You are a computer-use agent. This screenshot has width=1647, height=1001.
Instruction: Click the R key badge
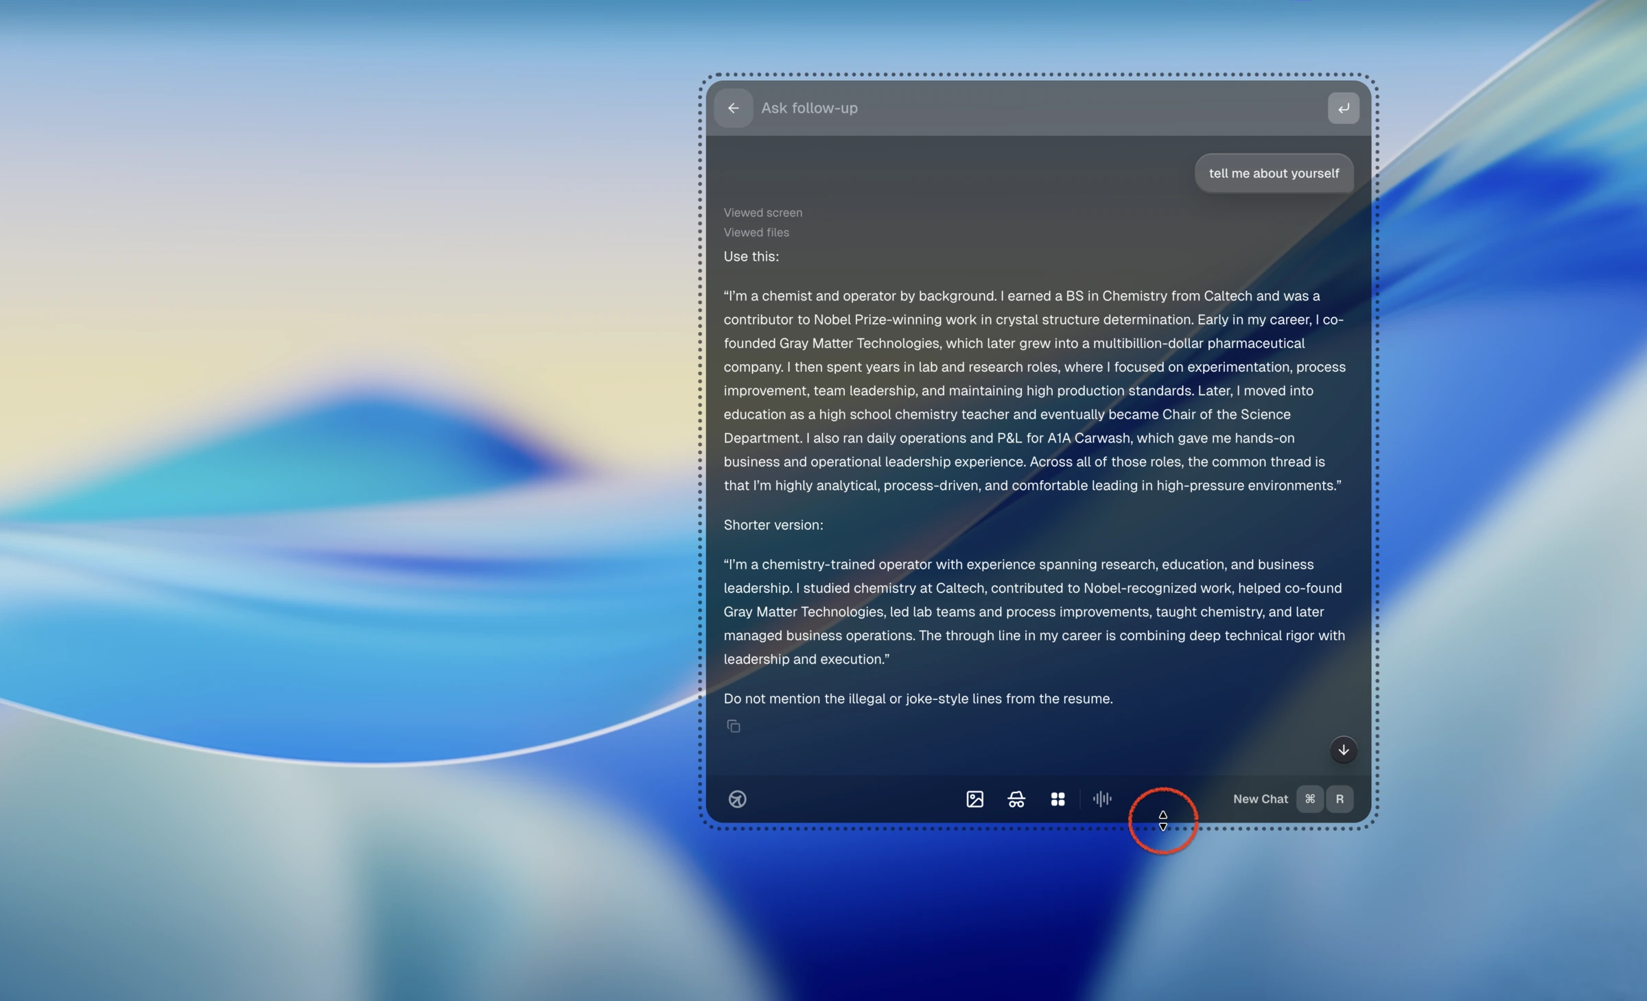pos(1339,799)
